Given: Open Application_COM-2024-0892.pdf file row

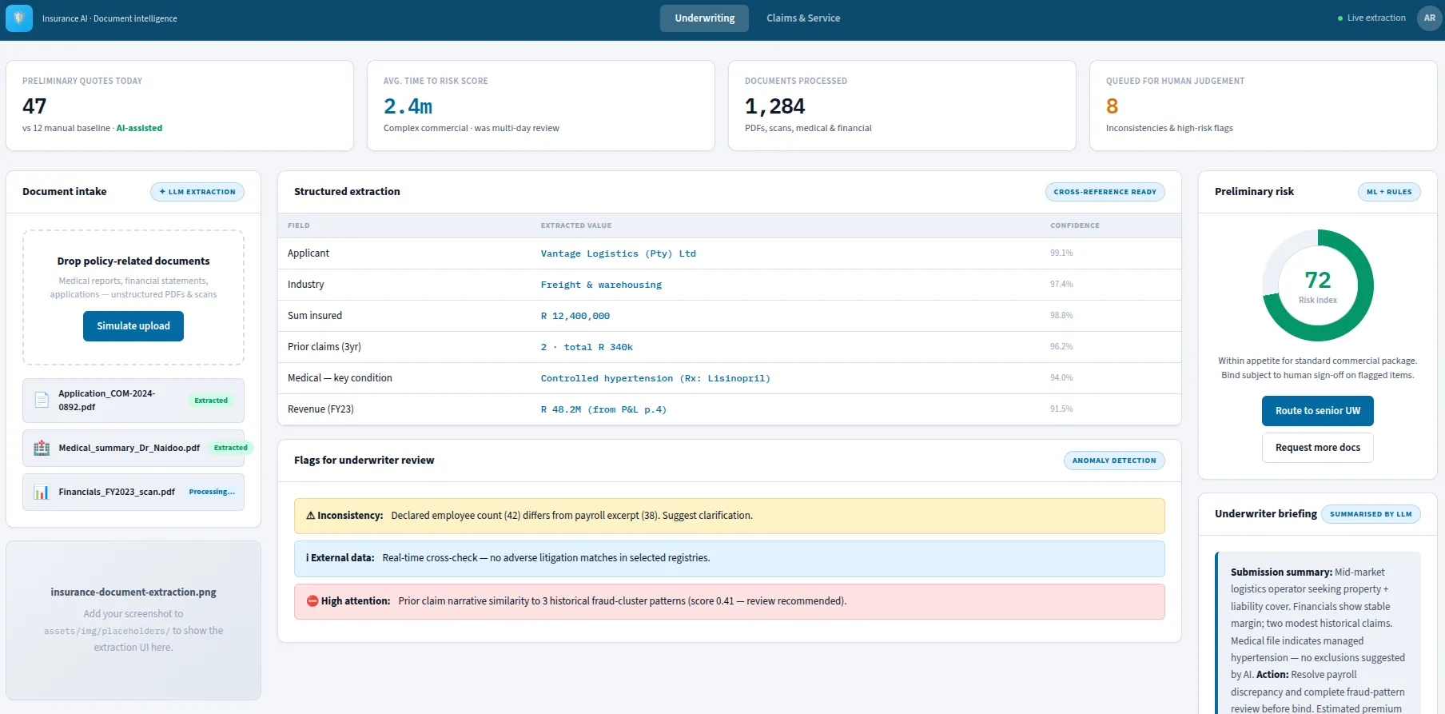Looking at the screenshot, I should tap(133, 401).
